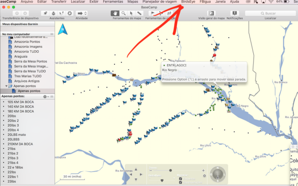Screen dimensions: 298x186
Task: Collapse the Apenas pontos folder
Action: [6, 86]
